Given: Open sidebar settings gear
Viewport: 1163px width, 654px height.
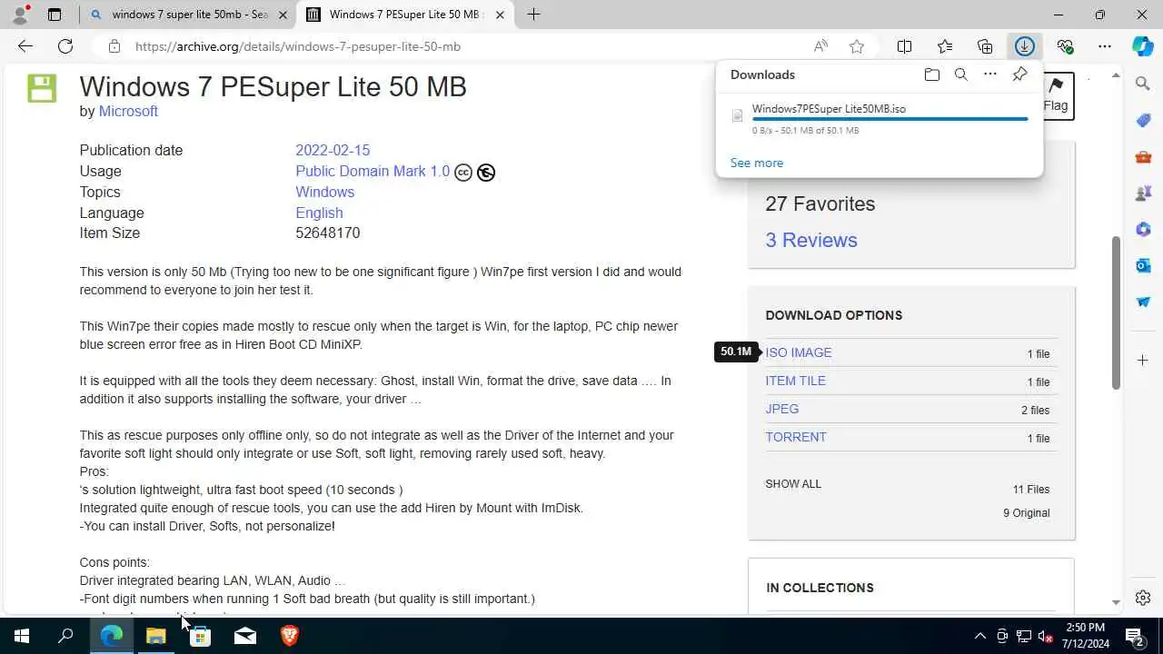Looking at the screenshot, I should click(x=1143, y=598).
